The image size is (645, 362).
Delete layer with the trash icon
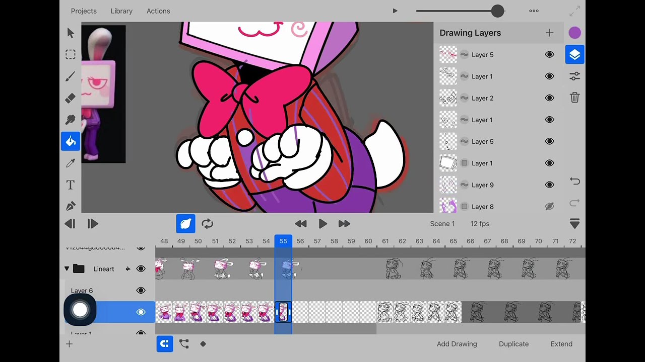click(574, 98)
